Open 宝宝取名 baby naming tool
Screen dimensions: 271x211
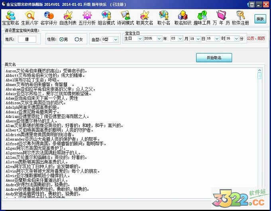(x=10, y=18)
